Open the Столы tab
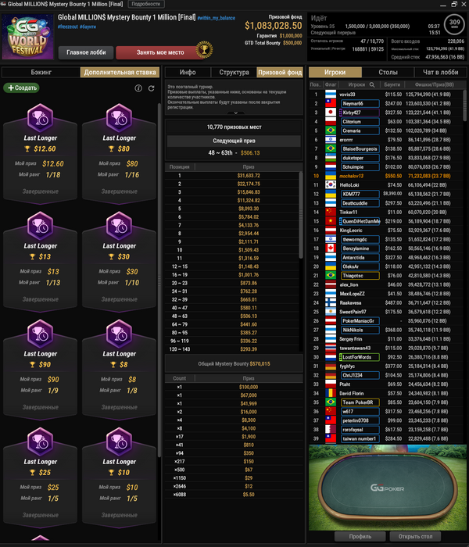This screenshot has width=469, height=547. click(x=388, y=72)
